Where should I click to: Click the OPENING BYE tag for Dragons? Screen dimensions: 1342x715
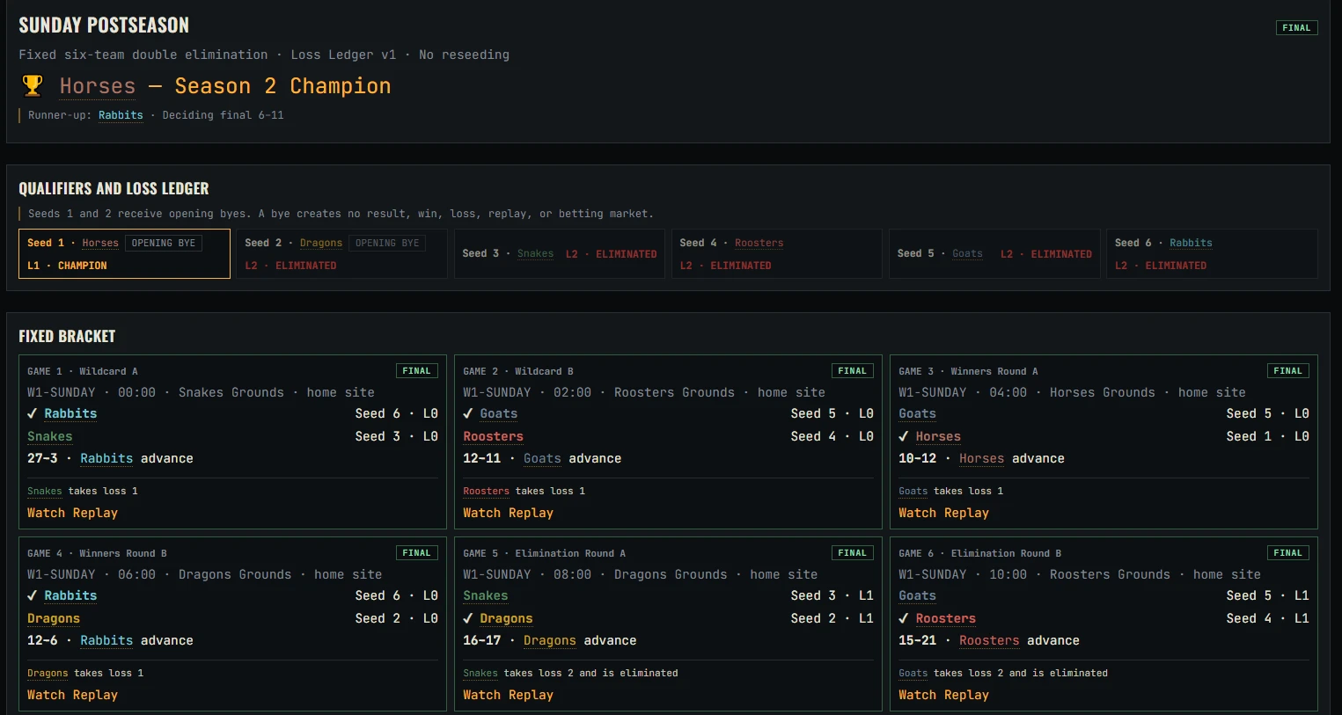[x=387, y=243]
